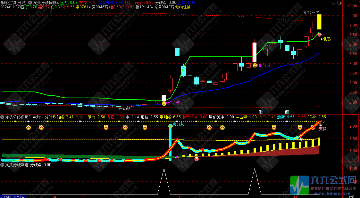Open dropdown next to 永顺生物(日线) title
360x198 pixels.
30,3
